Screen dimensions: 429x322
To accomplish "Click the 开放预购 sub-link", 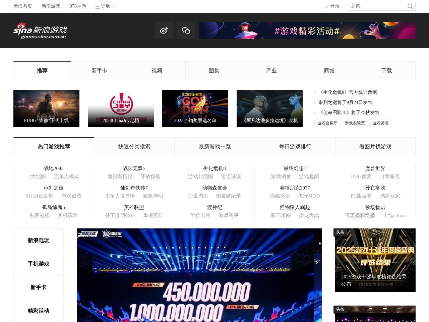I will tap(150, 176).
